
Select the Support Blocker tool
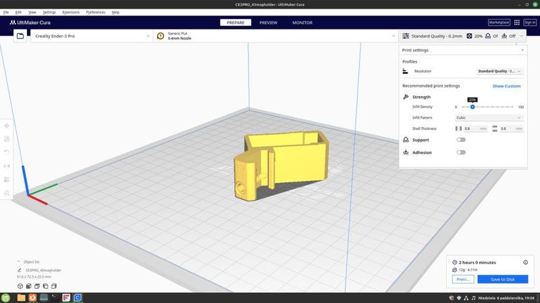click(7, 193)
